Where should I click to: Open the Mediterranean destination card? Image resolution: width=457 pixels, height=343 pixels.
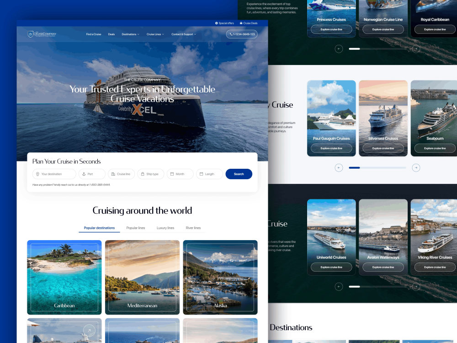pos(142,278)
